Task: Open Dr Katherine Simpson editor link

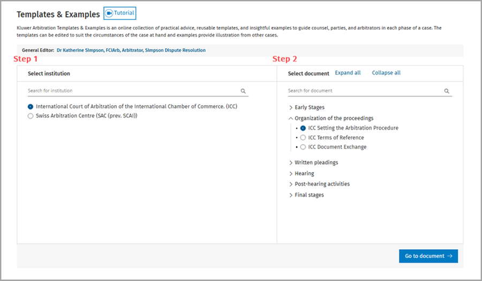Action: pos(131,50)
